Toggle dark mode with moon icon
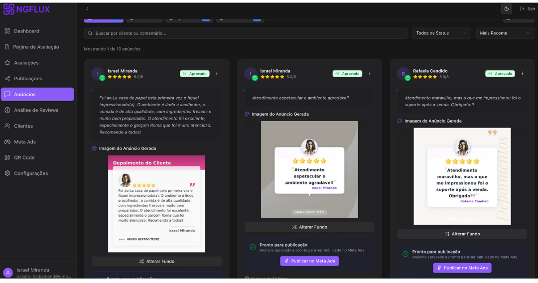The image size is (538, 283). click(x=506, y=8)
